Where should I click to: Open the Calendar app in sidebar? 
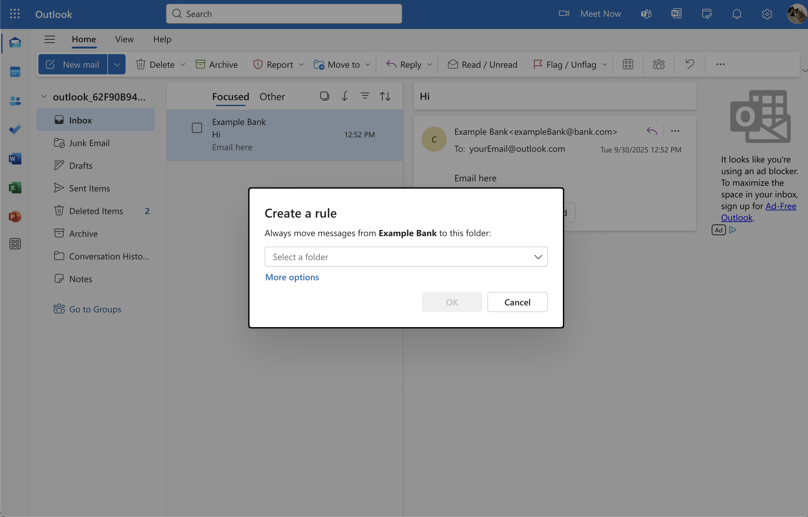coord(15,71)
